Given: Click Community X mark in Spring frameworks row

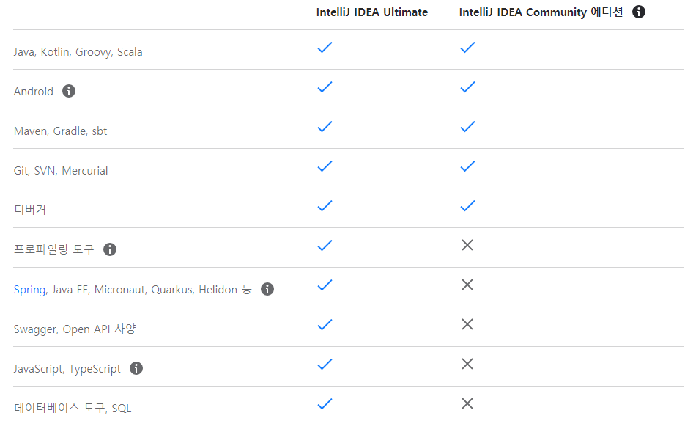Looking at the screenshot, I should [x=467, y=285].
